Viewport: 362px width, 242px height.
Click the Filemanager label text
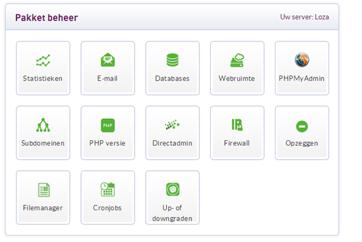(43, 208)
